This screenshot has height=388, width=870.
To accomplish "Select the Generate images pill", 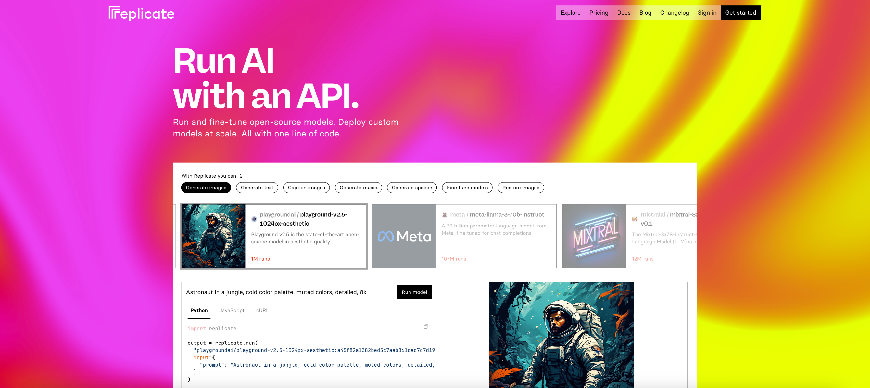I will [x=206, y=188].
